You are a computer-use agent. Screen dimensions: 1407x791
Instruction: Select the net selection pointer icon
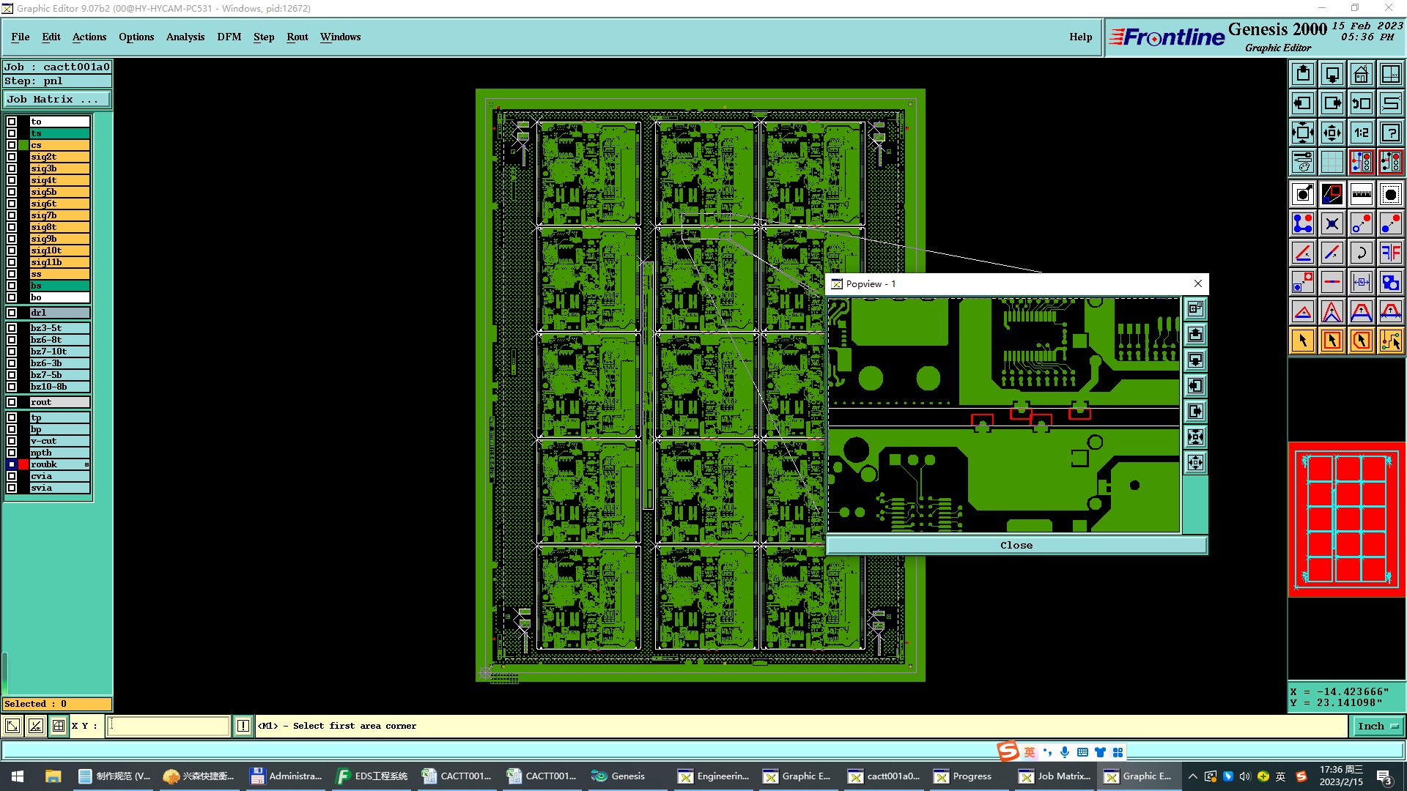click(x=1390, y=341)
